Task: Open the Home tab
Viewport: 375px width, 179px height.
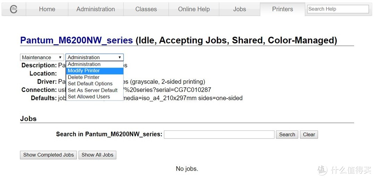Action: click(x=47, y=9)
